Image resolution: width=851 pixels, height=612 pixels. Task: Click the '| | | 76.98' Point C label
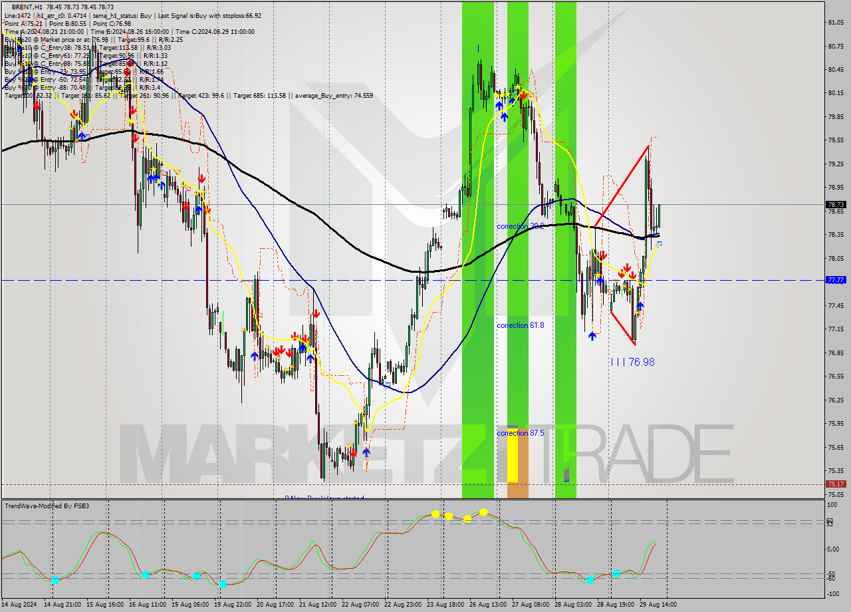pos(632,362)
